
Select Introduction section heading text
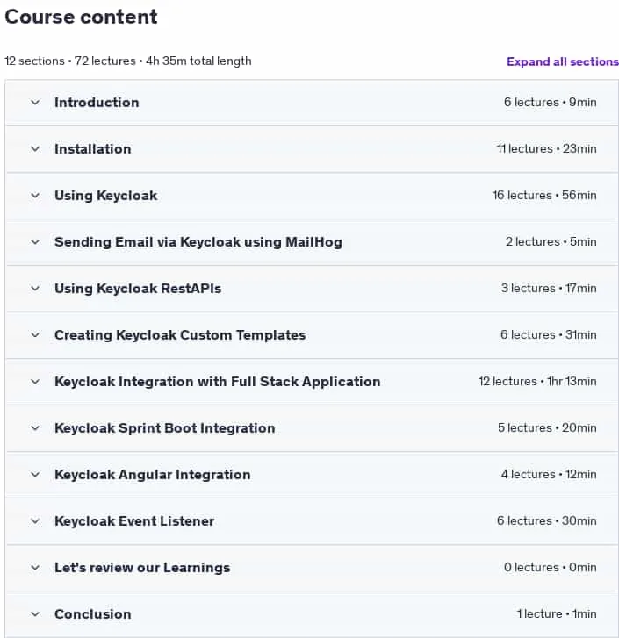97,103
